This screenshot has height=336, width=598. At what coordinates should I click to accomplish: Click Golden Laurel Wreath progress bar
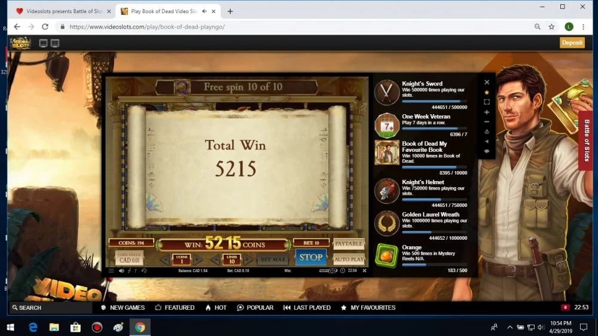click(434, 232)
